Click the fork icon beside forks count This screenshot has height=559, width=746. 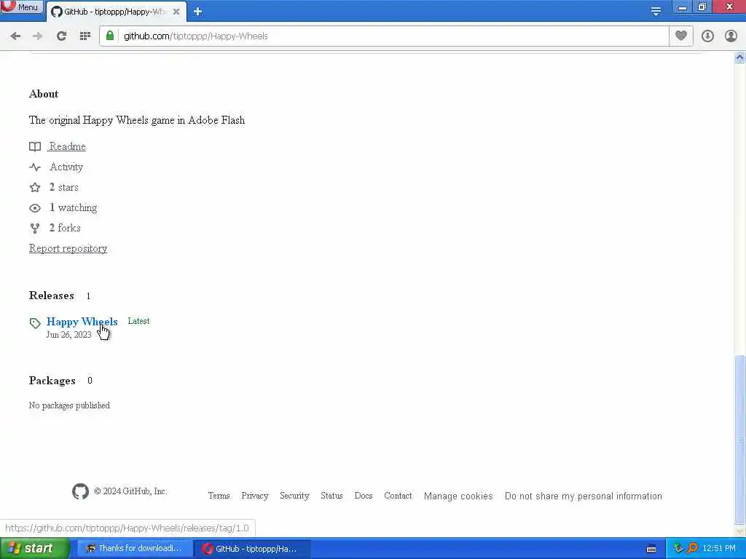(x=35, y=228)
